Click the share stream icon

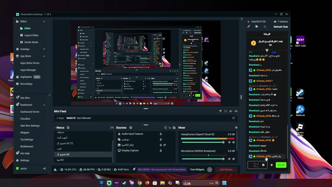(x=265, y=26)
